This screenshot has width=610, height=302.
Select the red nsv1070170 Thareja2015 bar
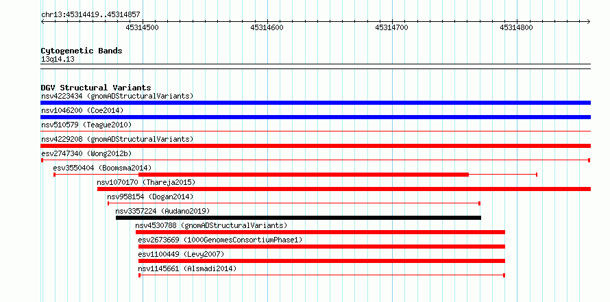[344, 189]
